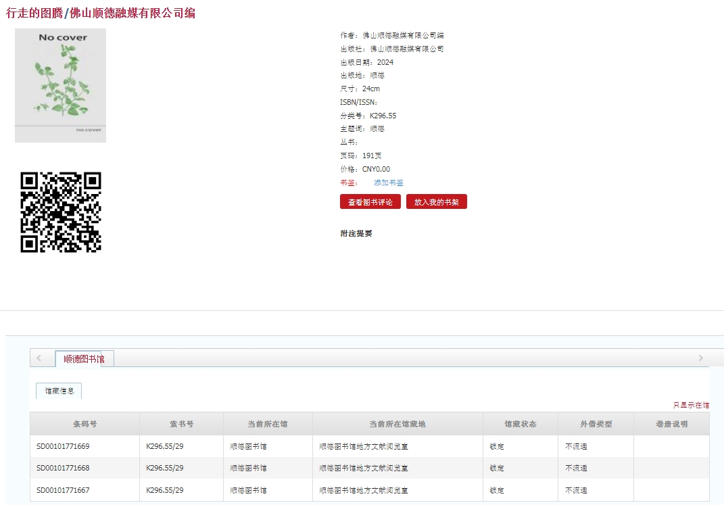
Task: Click 顺德图书馆地方文献阅览室 in SD00101771667 row
Action: pos(364,490)
